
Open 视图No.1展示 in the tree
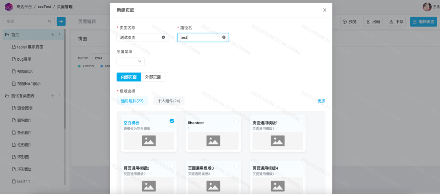tap(29, 84)
